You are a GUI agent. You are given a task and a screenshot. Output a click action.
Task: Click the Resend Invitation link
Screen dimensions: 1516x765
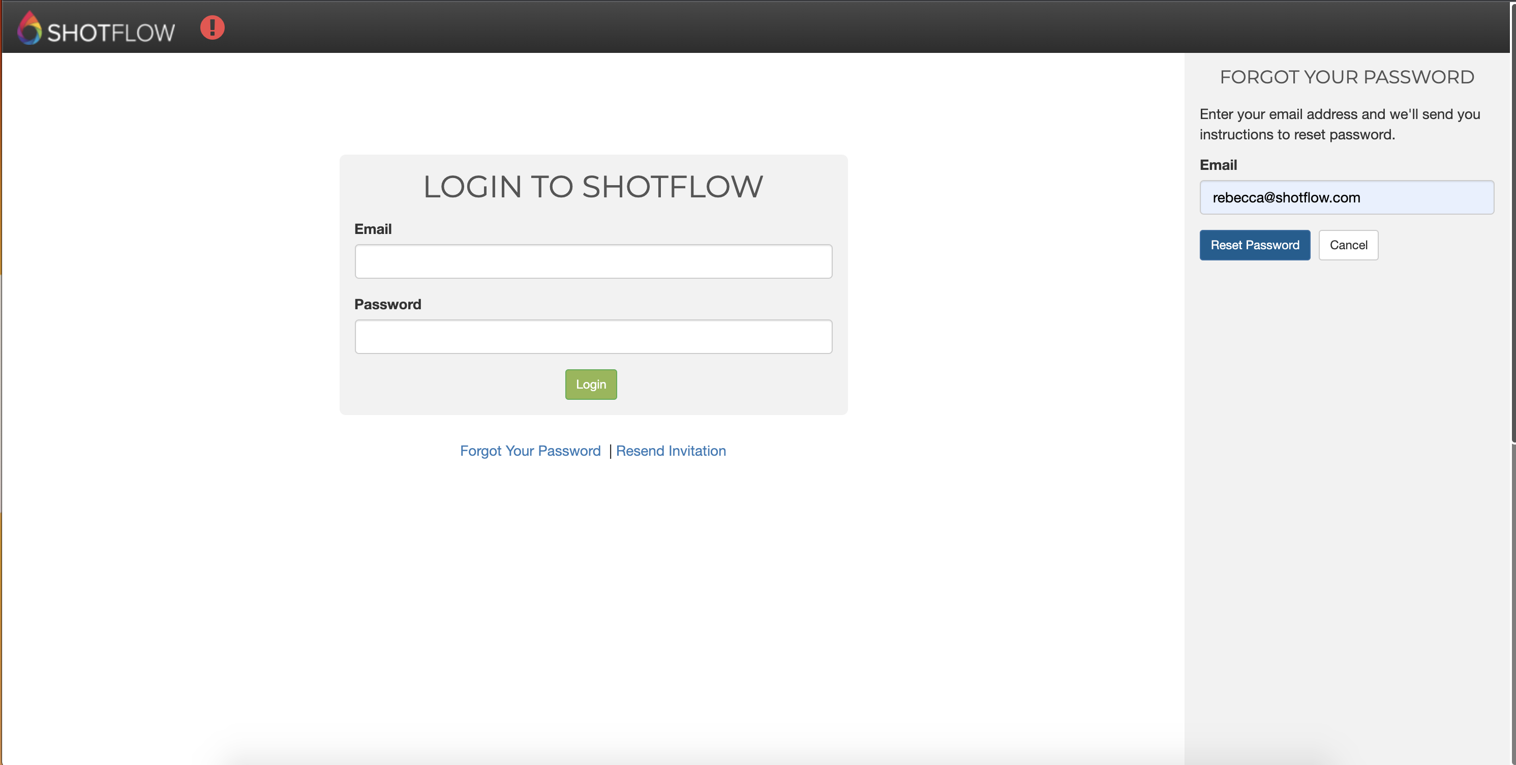click(671, 451)
